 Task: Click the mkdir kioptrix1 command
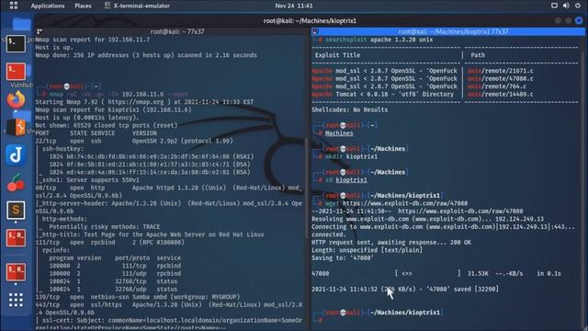pyautogui.click(x=351, y=156)
